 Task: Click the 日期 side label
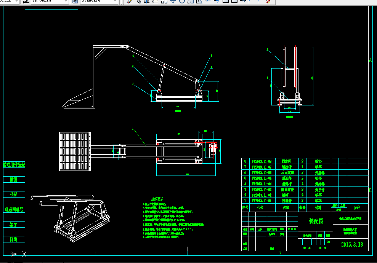(13, 239)
